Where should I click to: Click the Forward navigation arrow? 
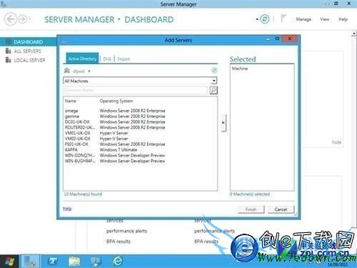pyautogui.click(x=22, y=19)
